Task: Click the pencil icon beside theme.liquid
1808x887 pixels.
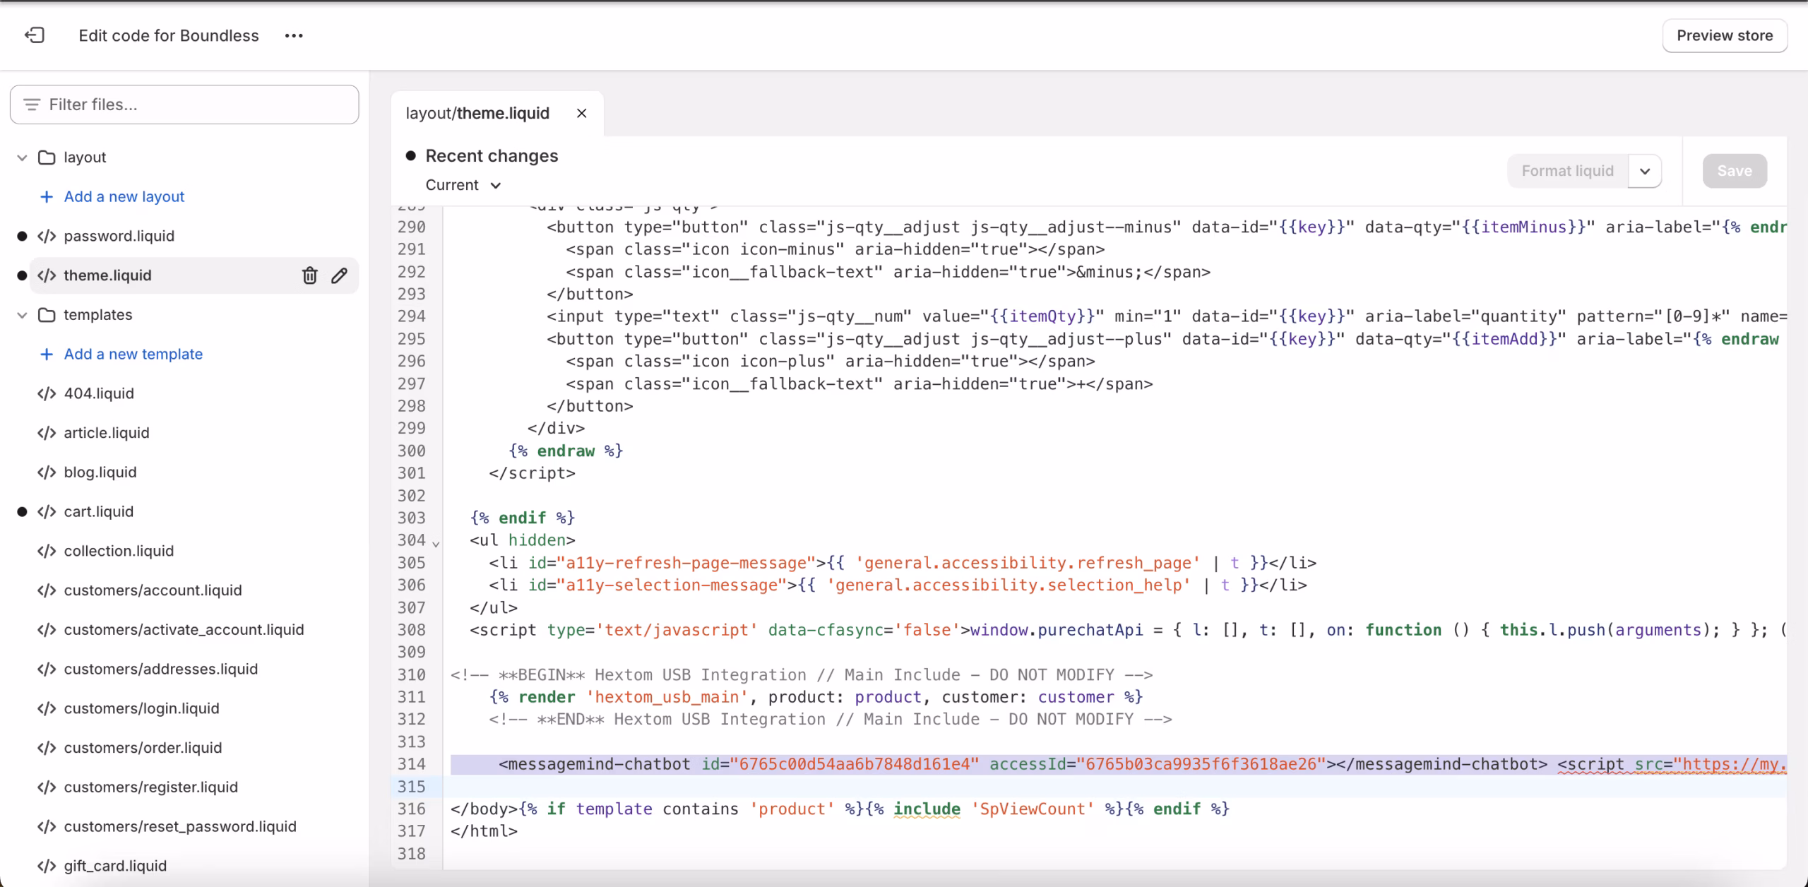Action: point(340,275)
